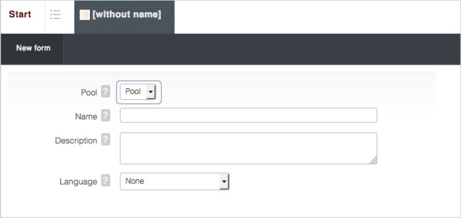Click the Language dropdown arrow button
This screenshot has width=461, height=218.
tap(224, 181)
